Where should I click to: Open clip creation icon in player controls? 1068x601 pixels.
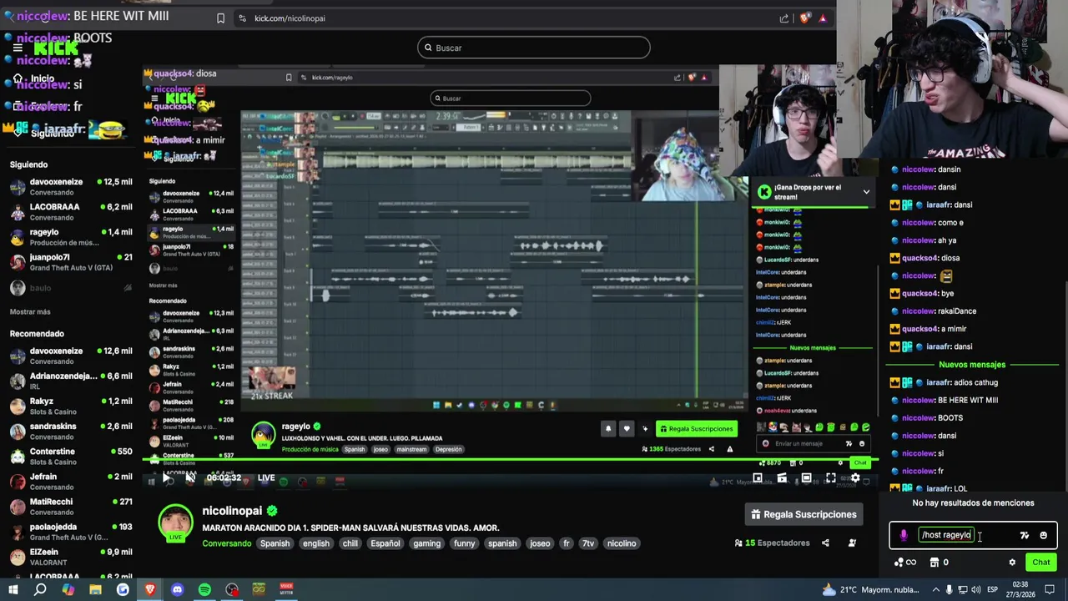coord(782,478)
